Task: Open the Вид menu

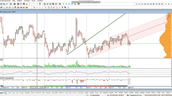Action: [14, 1]
